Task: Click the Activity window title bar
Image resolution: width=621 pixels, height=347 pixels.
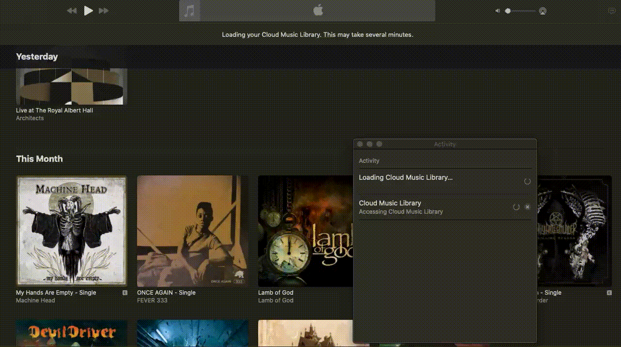Action: (445, 144)
